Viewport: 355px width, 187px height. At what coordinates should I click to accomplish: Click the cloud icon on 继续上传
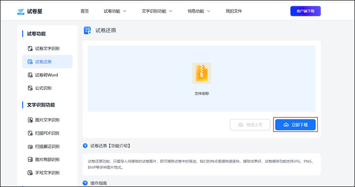click(241, 125)
